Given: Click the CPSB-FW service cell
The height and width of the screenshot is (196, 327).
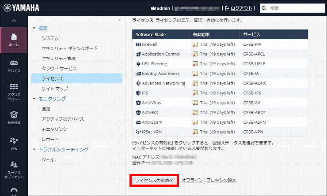Looking at the screenshot, I should coord(252,44).
